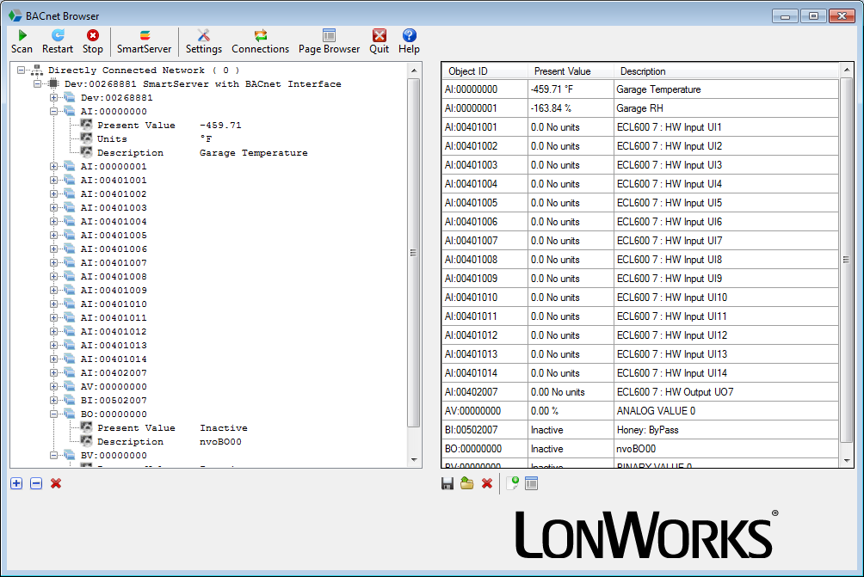Viewport: 864px width, 577px height.
Task: Click Honey: ByPass description cell
Action: [726, 429]
